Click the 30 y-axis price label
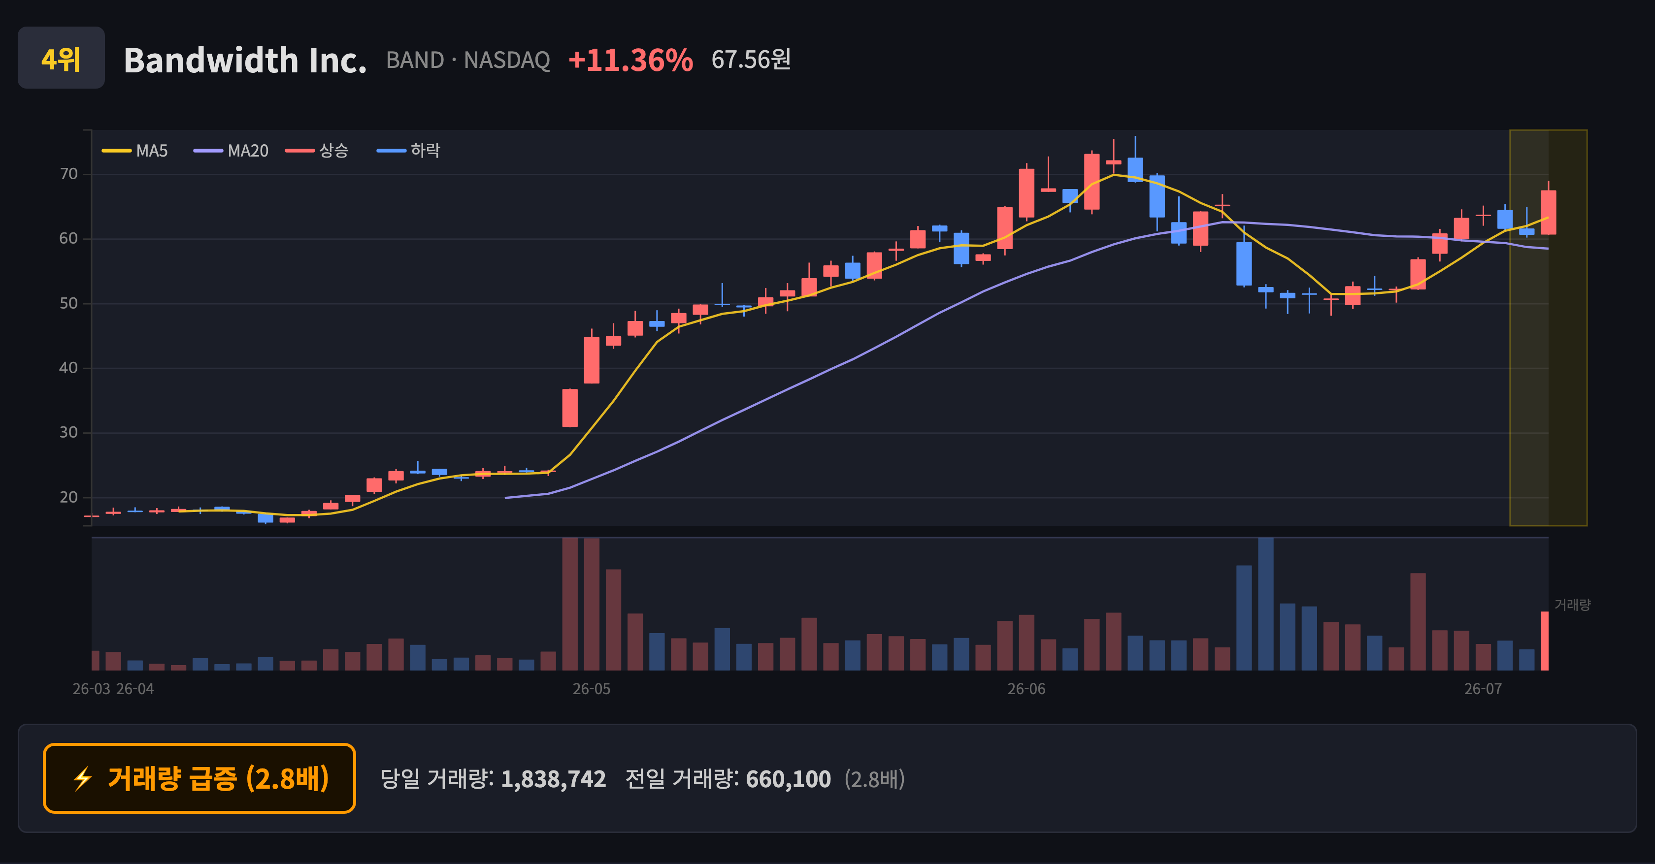 [69, 432]
